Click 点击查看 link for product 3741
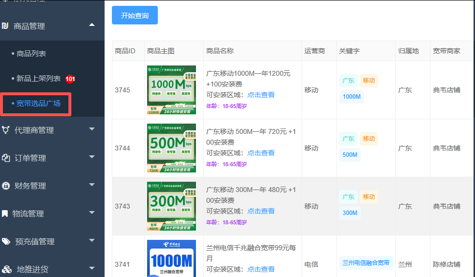The height and width of the screenshot is (277, 475). 261,269
